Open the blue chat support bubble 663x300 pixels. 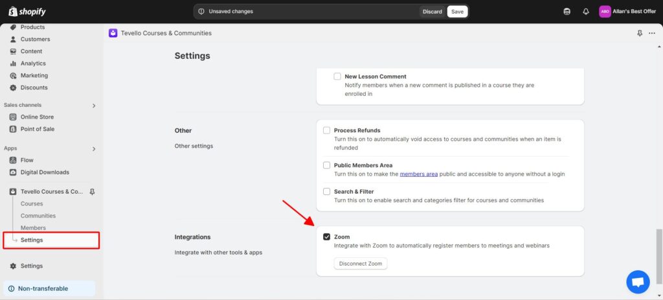pos(638,282)
